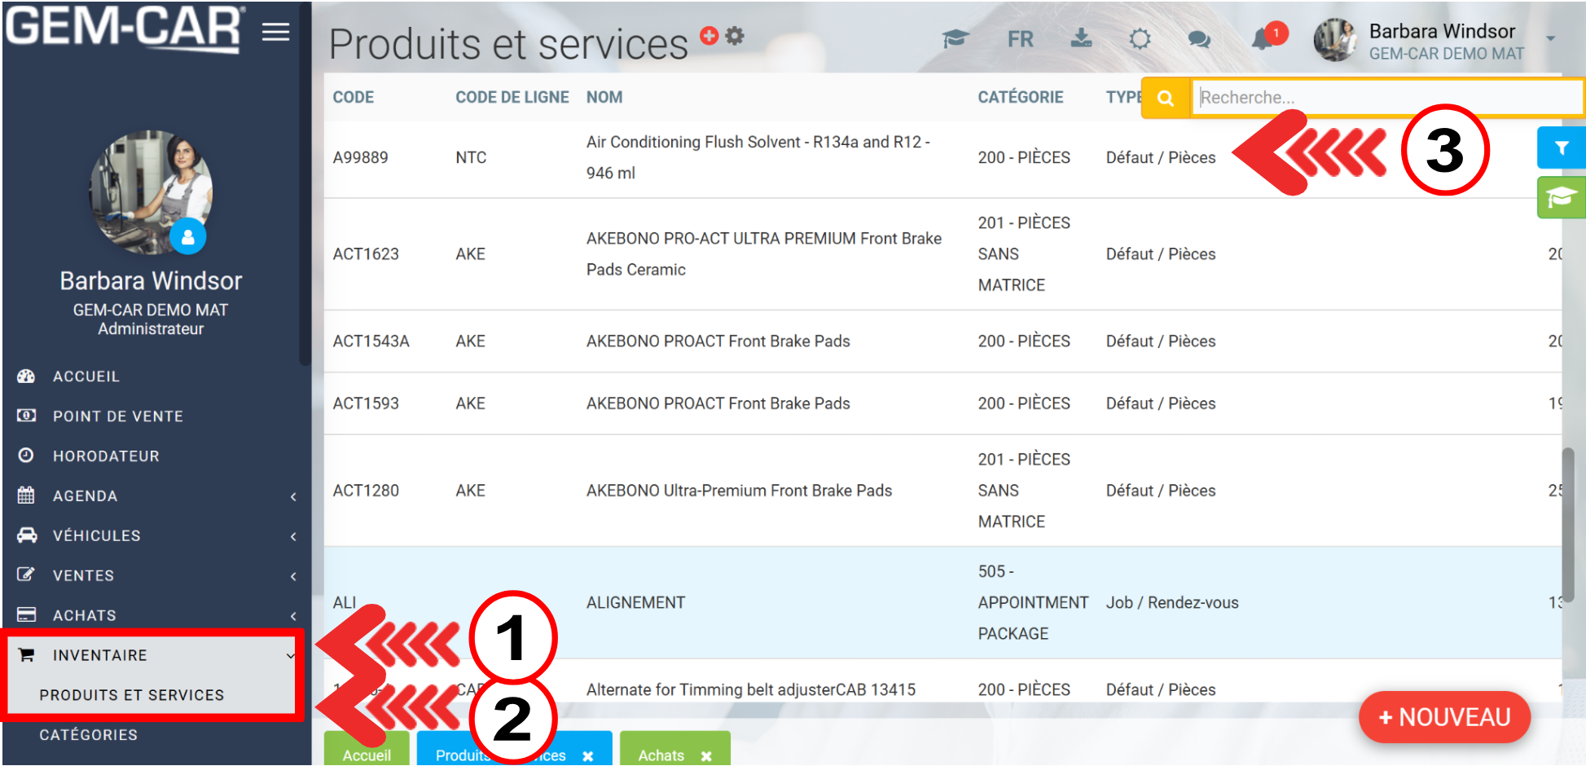Open the chat messages icon
This screenshot has height=766, width=1586.
[x=1198, y=39]
